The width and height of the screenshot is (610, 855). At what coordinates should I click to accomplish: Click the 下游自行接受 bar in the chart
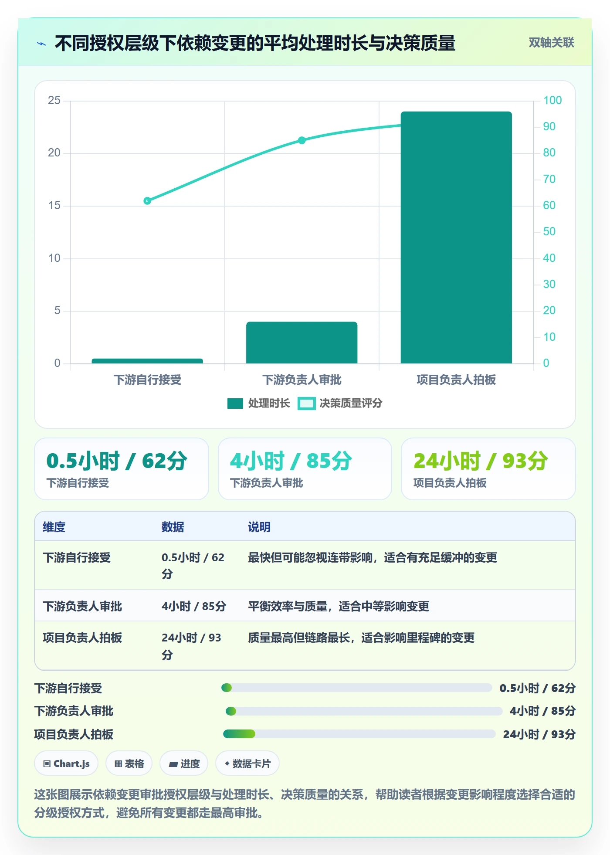(147, 361)
